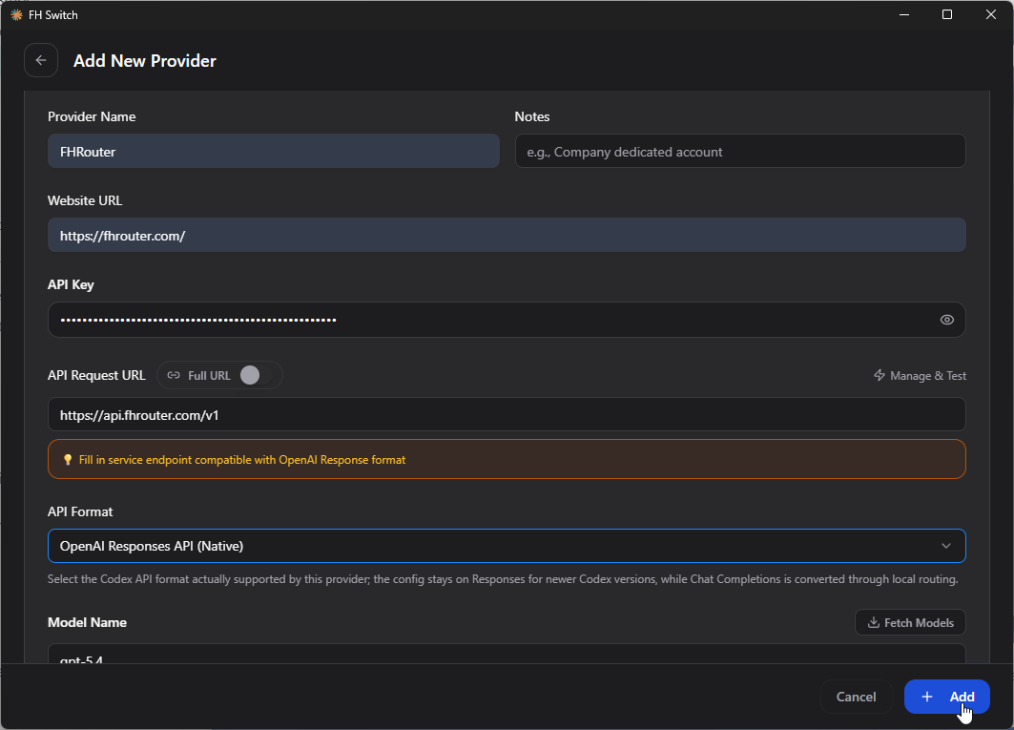
Task: Click the 'Add New Provider' heading
Action: (x=145, y=61)
